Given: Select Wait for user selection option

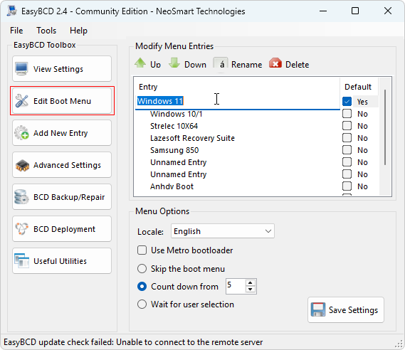Looking at the screenshot, I should point(142,304).
